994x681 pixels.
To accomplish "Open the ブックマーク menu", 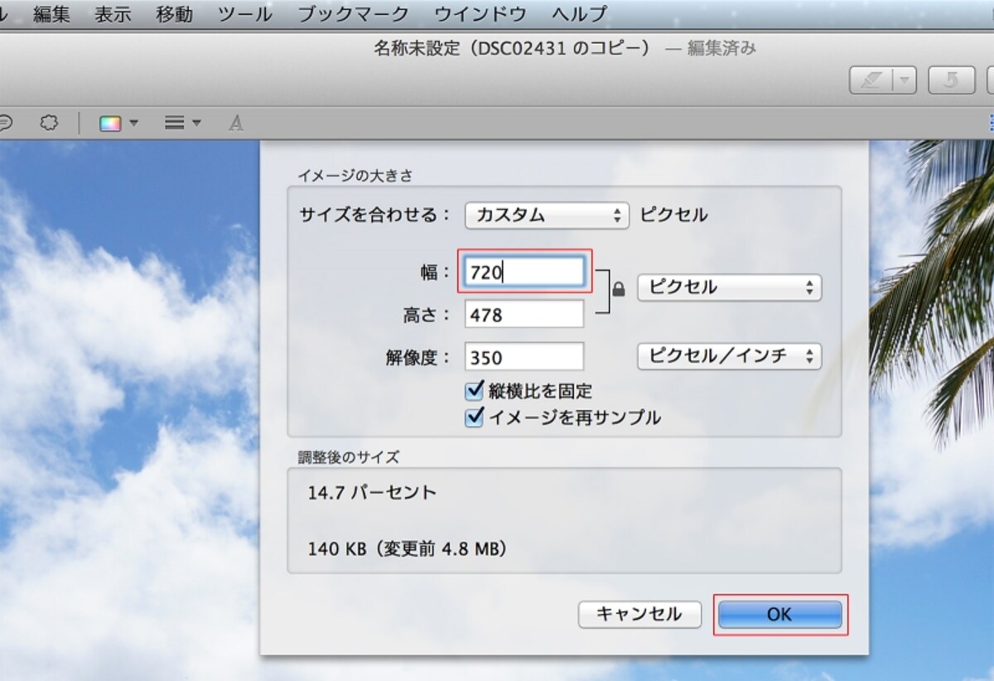I will click(353, 14).
